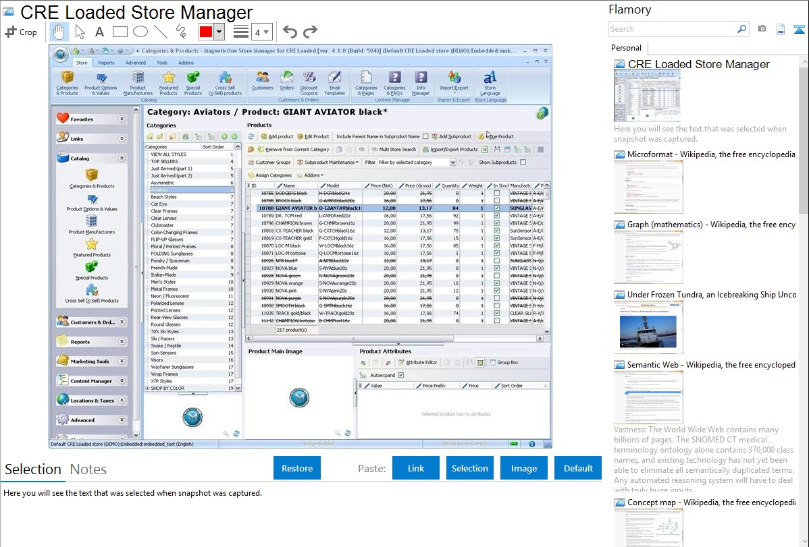This screenshot has width=809, height=547.
Task: Click Special Products icon in Catalog sidebar
Action: click(92, 270)
